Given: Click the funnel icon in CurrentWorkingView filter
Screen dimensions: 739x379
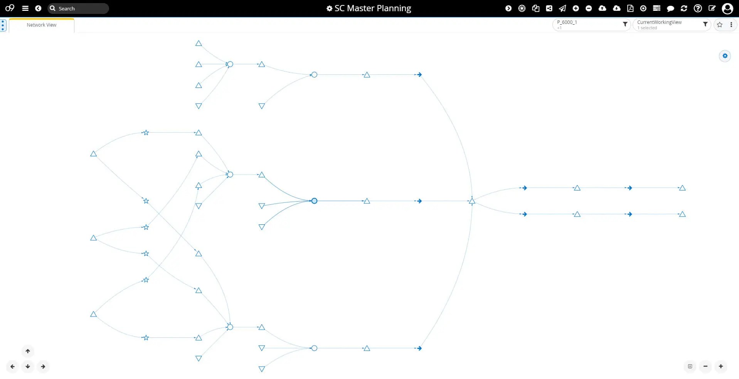Looking at the screenshot, I should [x=705, y=24].
